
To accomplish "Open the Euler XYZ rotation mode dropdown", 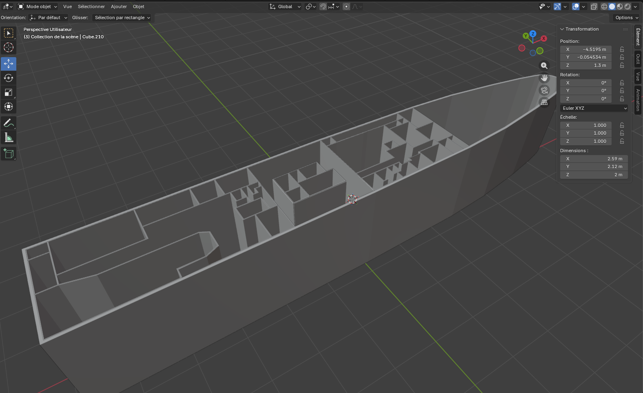I will 594,108.
